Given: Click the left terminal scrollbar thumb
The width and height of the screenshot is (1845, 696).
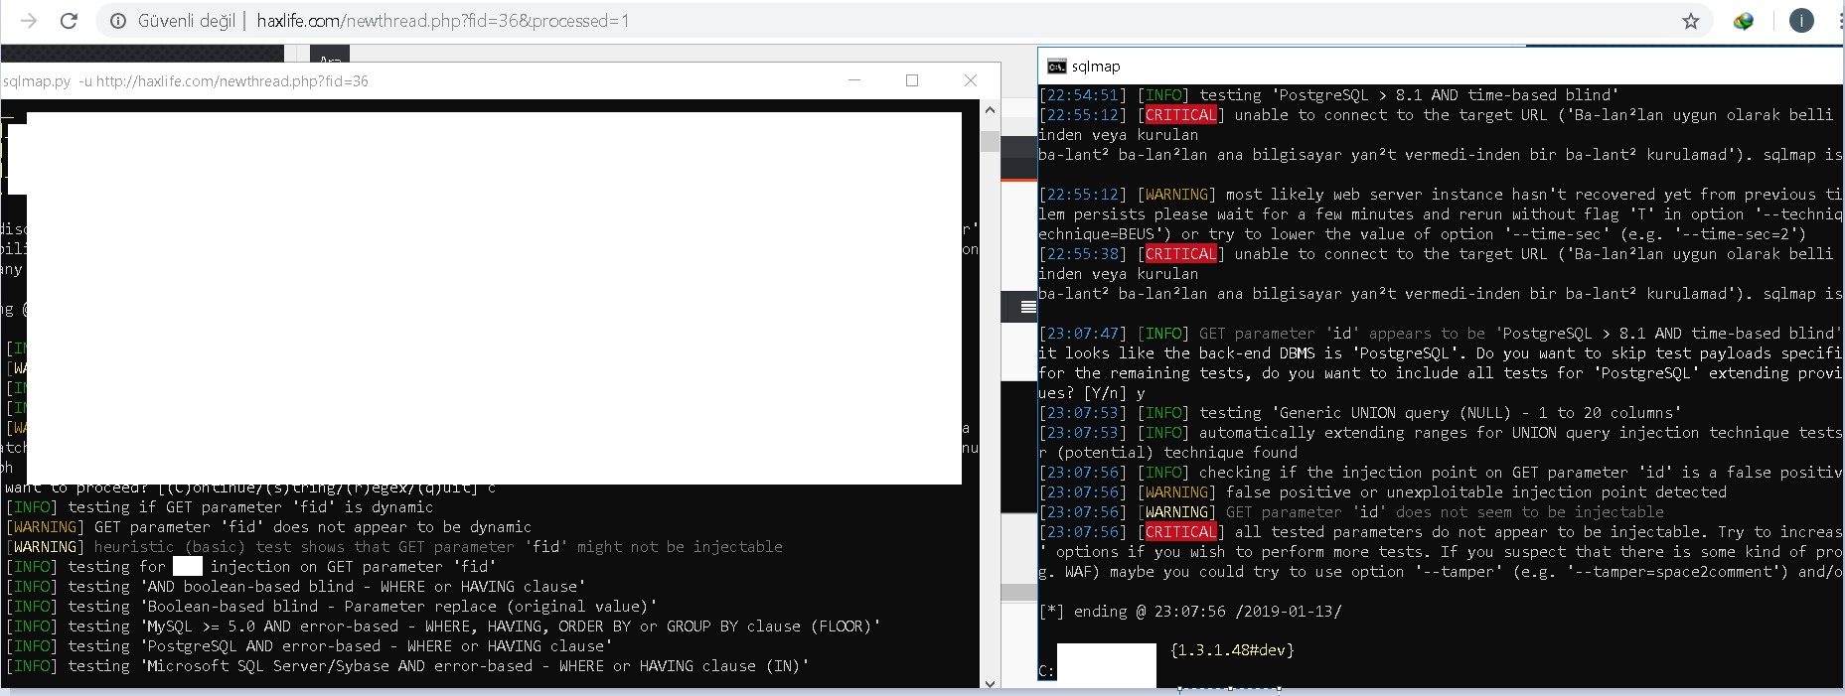Looking at the screenshot, I should click(x=990, y=140).
